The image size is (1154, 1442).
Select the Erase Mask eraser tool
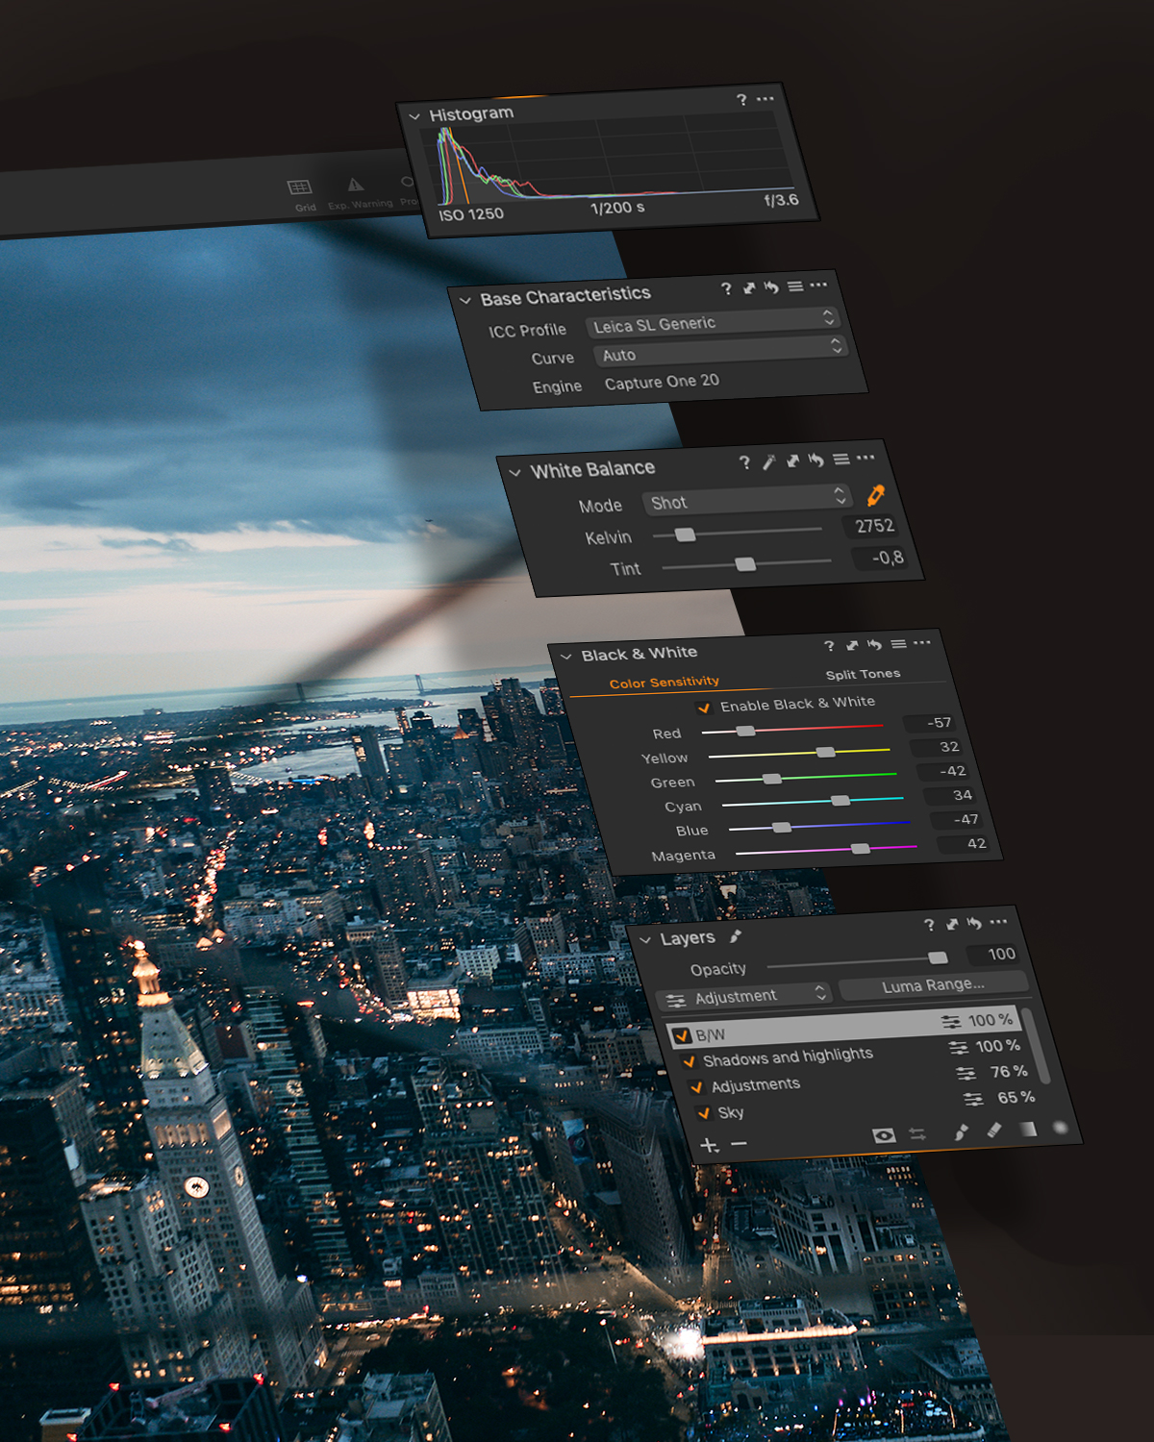[x=994, y=1131]
